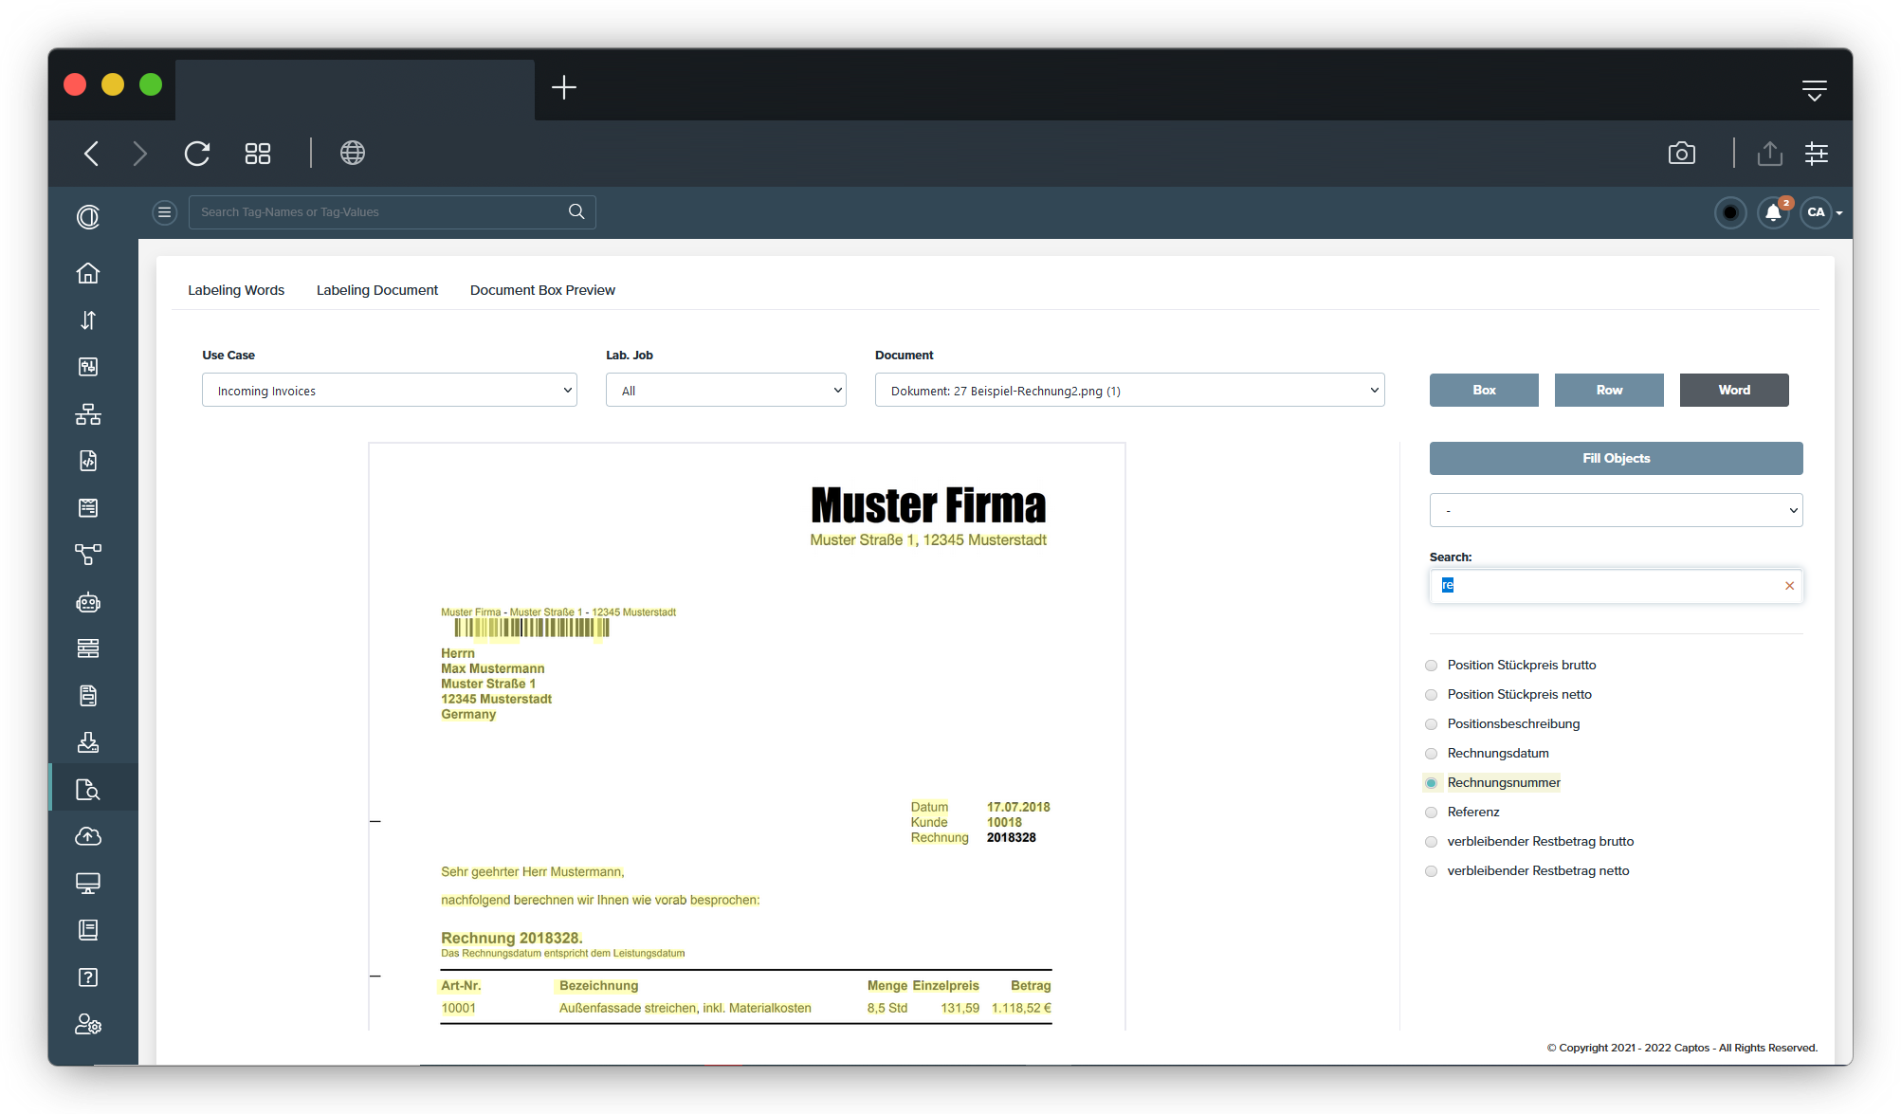Open the cloud upload sidebar icon

(88, 836)
